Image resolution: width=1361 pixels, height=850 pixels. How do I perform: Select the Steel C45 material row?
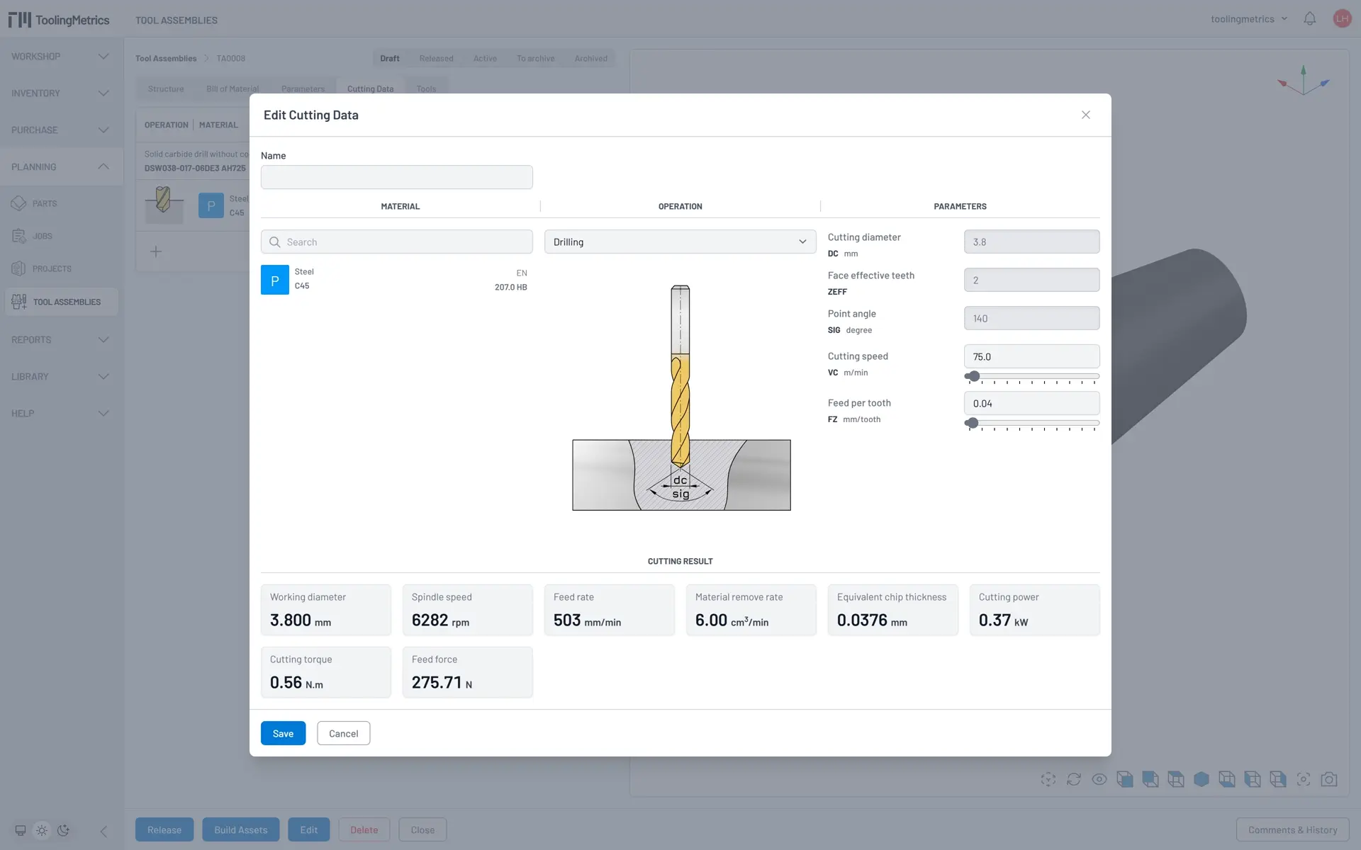[x=396, y=280]
